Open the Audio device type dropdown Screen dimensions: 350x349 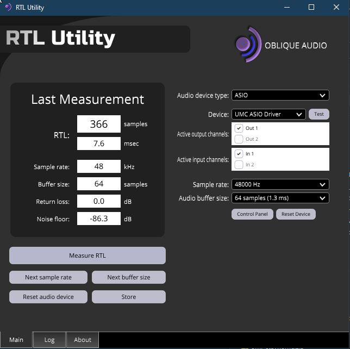pos(280,95)
